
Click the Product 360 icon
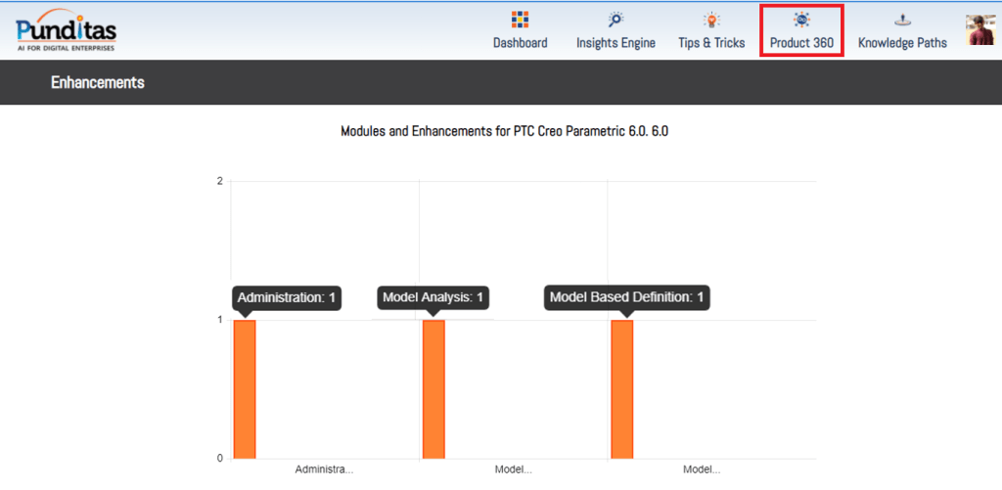[x=801, y=20]
